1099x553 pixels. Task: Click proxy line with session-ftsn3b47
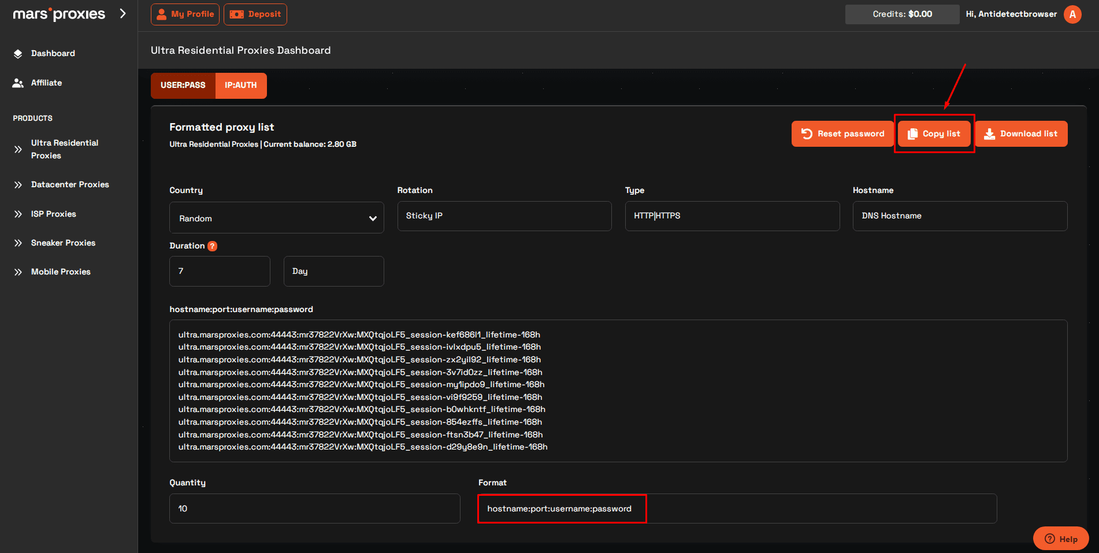(x=361, y=435)
